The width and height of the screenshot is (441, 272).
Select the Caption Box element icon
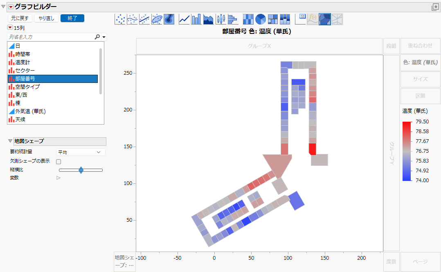click(300, 19)
